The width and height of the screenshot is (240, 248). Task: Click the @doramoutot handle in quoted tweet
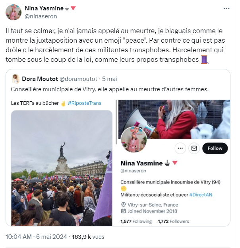pos(78,79)
